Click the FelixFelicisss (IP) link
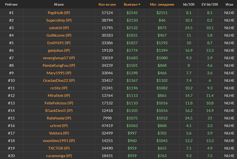The height and width of the screenshot is (159, 237). (59, 103)
